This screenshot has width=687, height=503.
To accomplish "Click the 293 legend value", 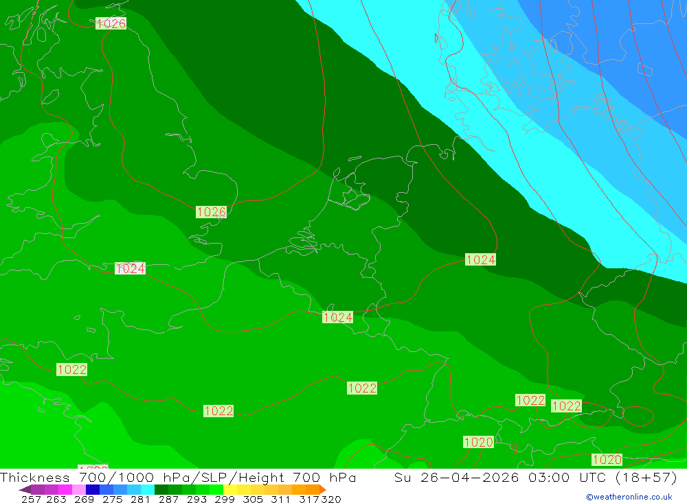I will point(196,499).
